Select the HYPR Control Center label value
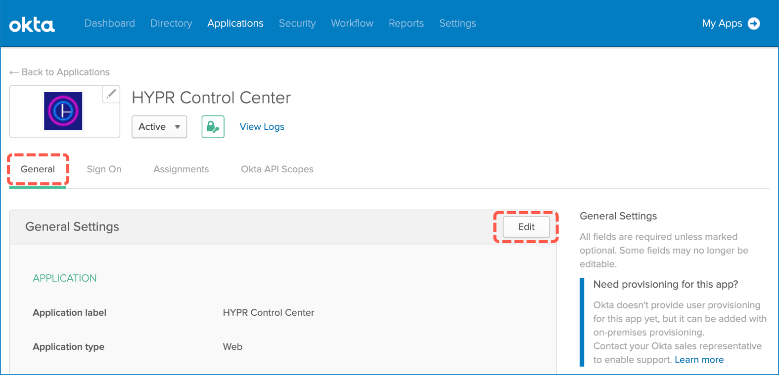Screen dimensions: 779x375 click(269, 313)
